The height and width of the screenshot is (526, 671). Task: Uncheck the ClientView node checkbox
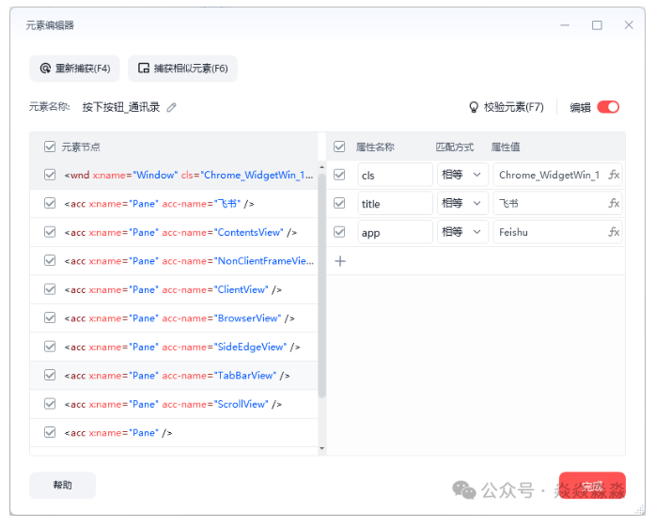point(50,289)
